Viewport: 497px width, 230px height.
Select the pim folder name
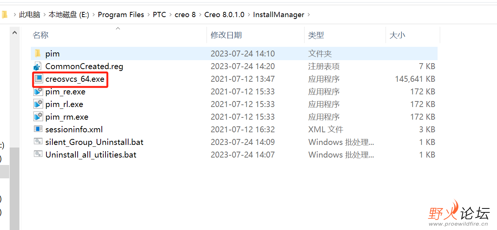coord(52,54)
